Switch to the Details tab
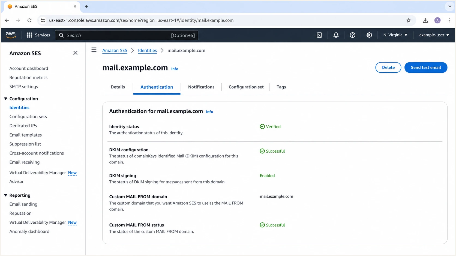Viewport: 456px width, 256px height. click(x=118, y=87)
